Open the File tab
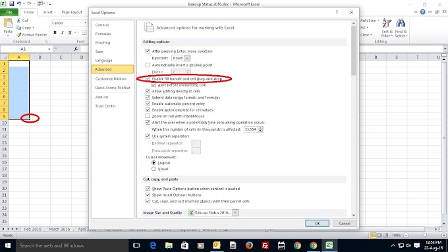 pyautogui.click(x=9, y=12)
